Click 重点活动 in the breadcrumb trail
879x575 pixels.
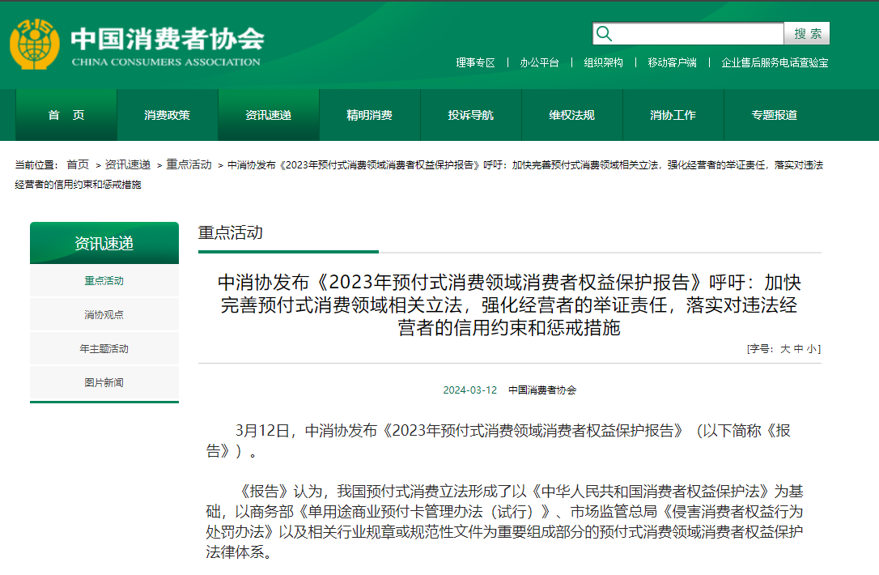click(x=189, y=165)
